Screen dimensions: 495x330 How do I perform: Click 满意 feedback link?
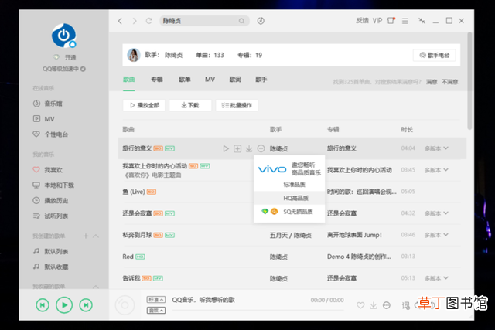point(432,82)
